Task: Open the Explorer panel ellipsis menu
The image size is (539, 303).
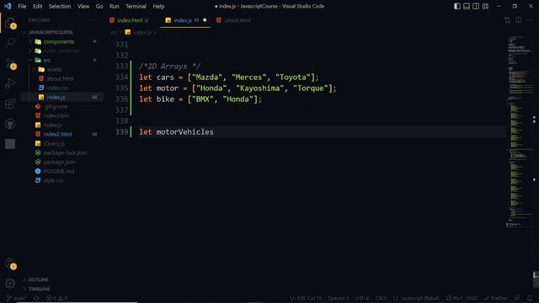Action: (93, 20)
